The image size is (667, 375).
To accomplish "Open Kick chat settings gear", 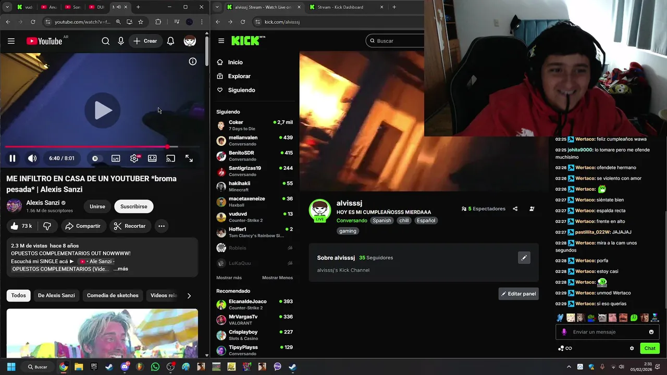I will [x=632, y=348].
